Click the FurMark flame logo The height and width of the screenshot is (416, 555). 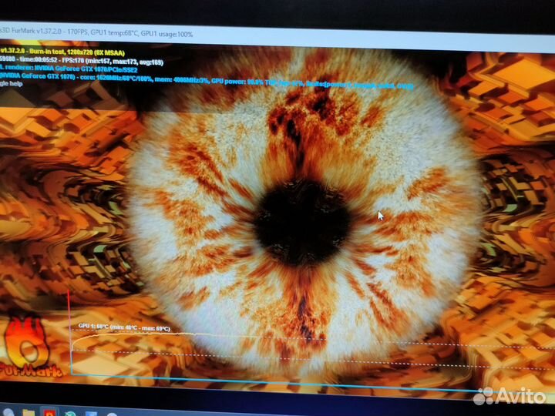[27, 339]
